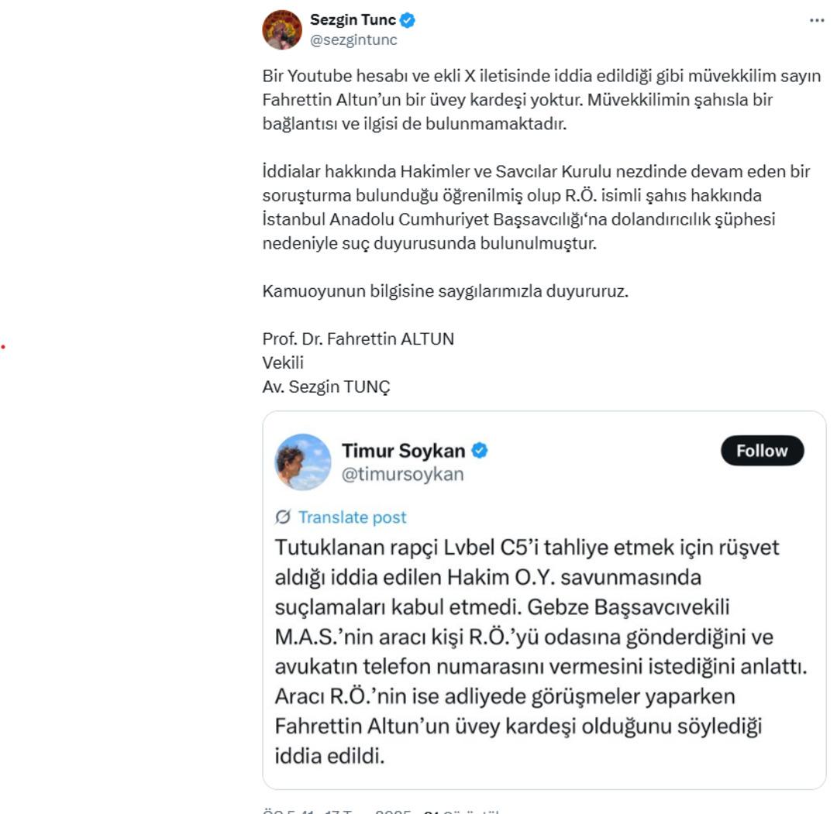Open the Translate post link

(x=352, y=517)
